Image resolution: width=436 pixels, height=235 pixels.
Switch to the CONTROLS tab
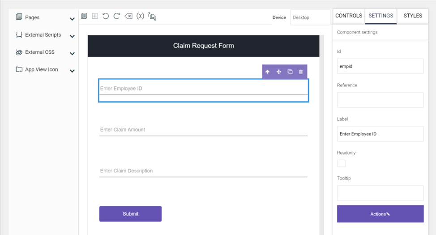348,16
